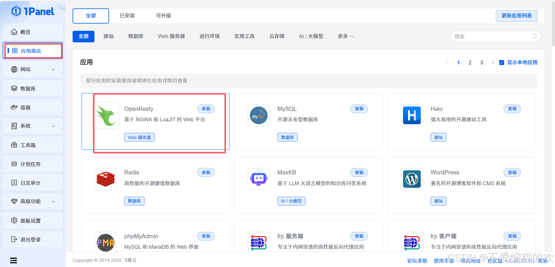Install Halo with 安装 button
This screenshot has height=267, width=555.
[512, 109]
